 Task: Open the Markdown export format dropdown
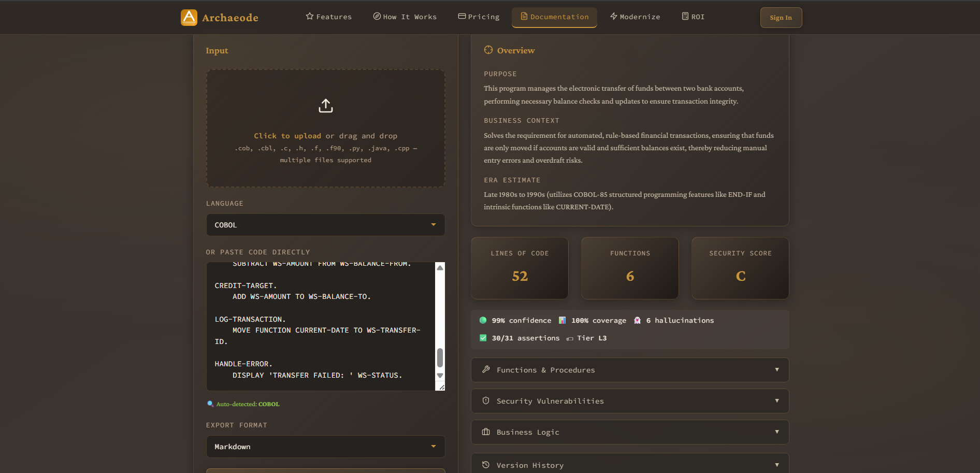point(326,447)
